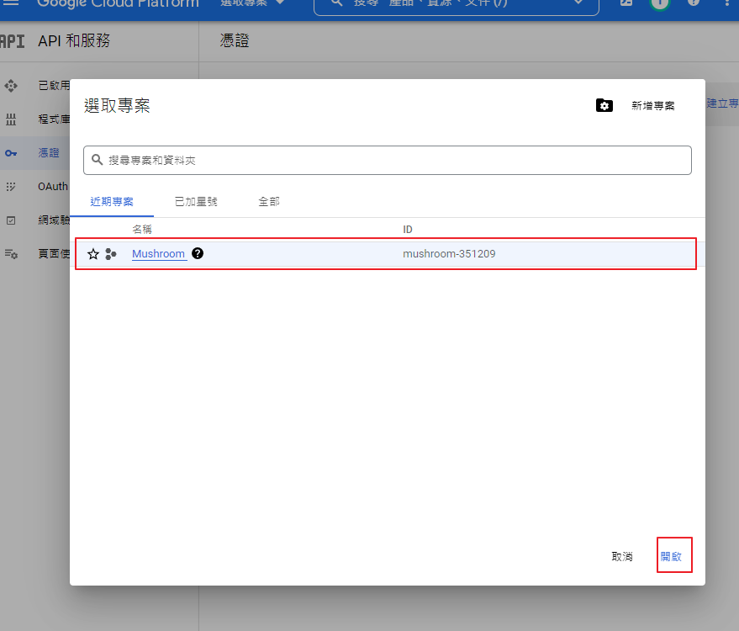Click the new project folder icon
Image resolution: width=739 pixels, height=631 pixels.
click(604, 105)
